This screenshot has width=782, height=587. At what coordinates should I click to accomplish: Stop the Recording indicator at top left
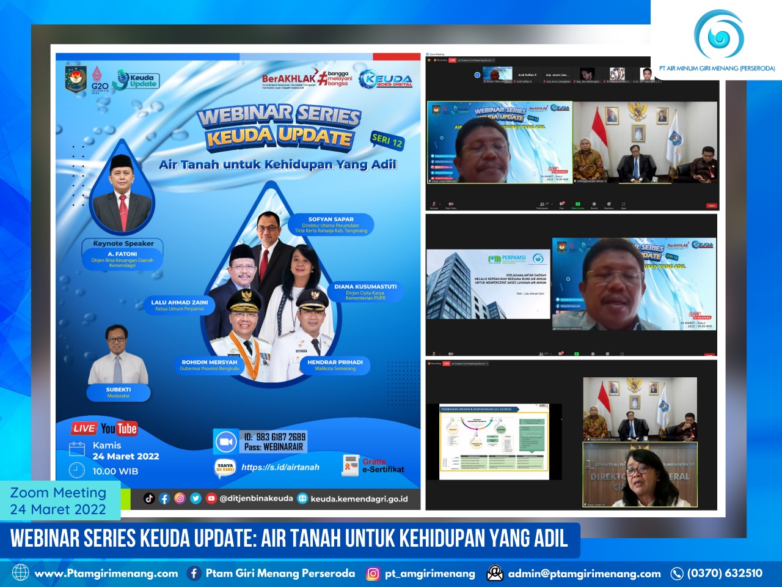(x=434, y=60)
